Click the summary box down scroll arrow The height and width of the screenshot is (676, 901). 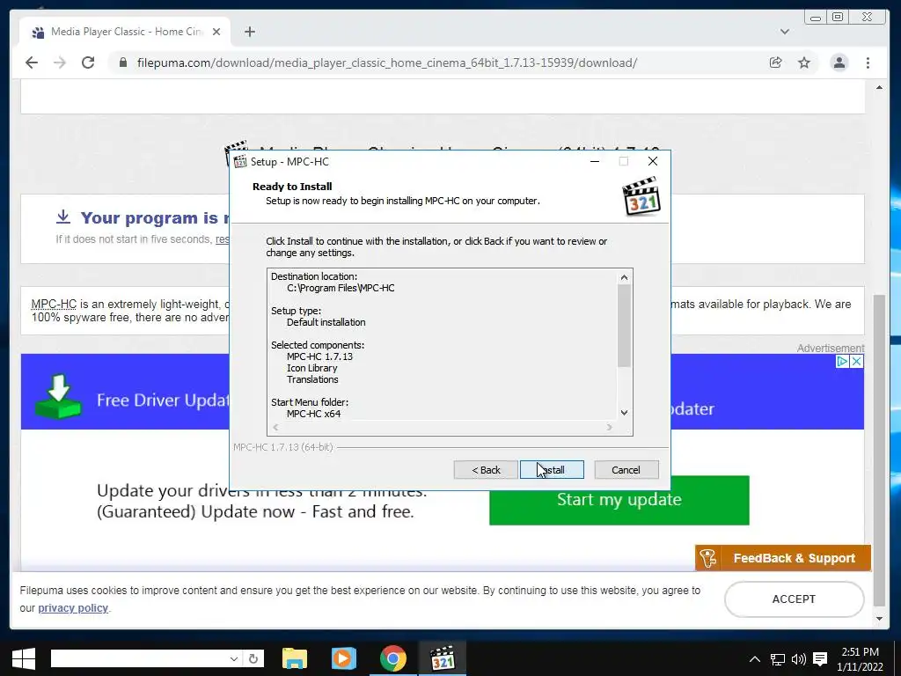624,412
